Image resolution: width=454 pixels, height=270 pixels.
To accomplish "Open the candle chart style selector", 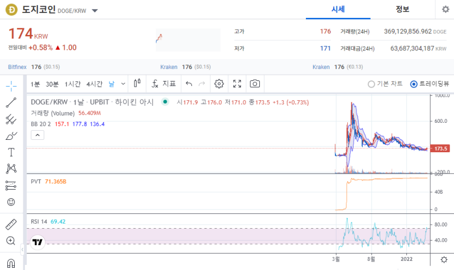I will pyautogui.click(x=137, y=83).
